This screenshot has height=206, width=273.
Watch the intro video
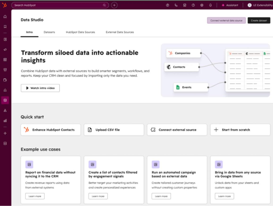[40, 88]
